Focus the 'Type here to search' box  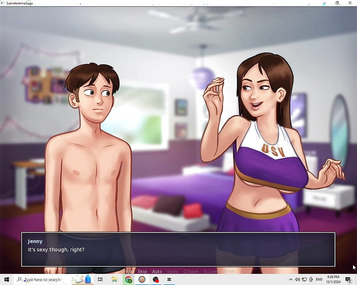click(x=54, y=279)
